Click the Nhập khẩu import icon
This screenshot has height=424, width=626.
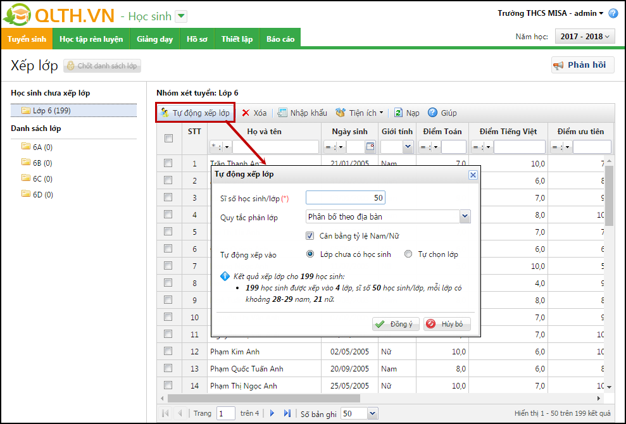click(x=282, y=113)
